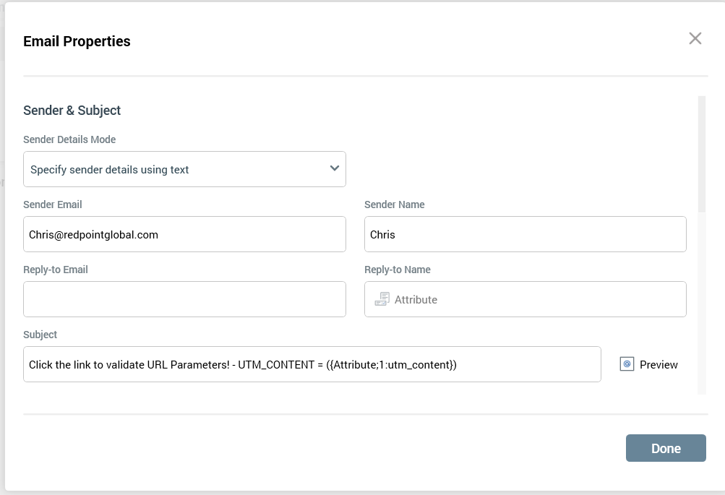Select the 'Specify sender details using text' option text
Viewport: 725px width, 495px height.
click(x=110, y=170)
